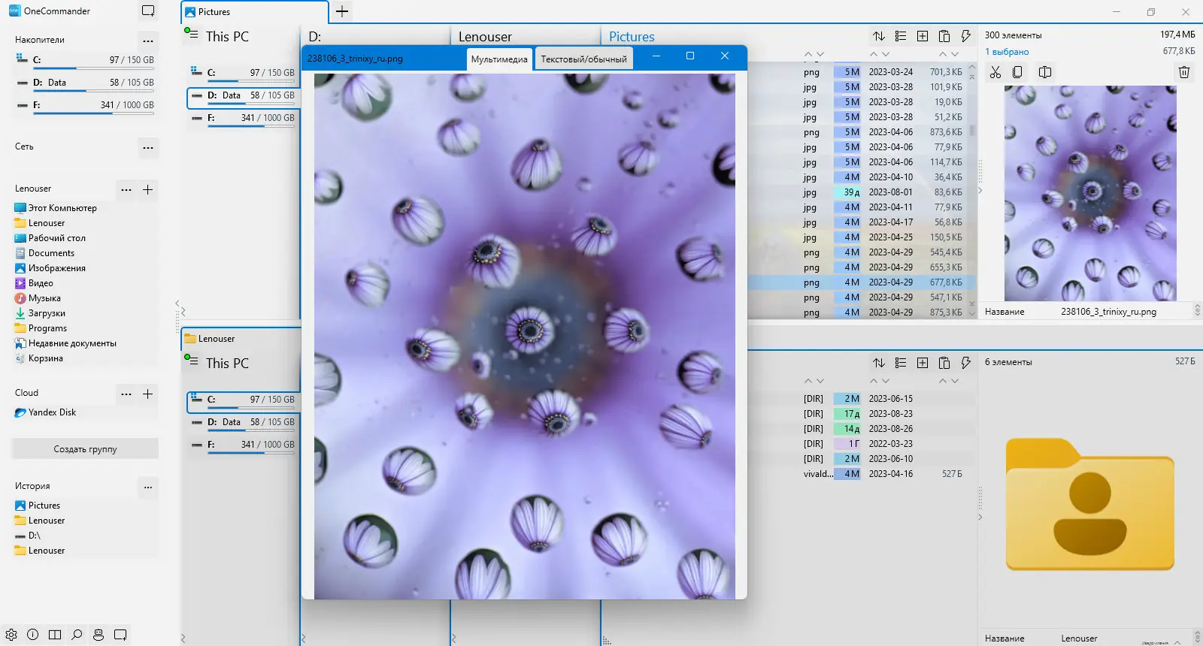The image size is (1203, 646).
Task: Add item to Cloud group with plus
Action: click(x=148, y=394)
